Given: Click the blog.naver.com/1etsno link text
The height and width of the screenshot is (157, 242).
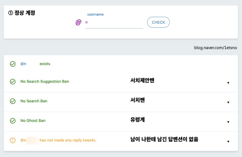Looking at the screenshot, I should [x=215, y=48].
